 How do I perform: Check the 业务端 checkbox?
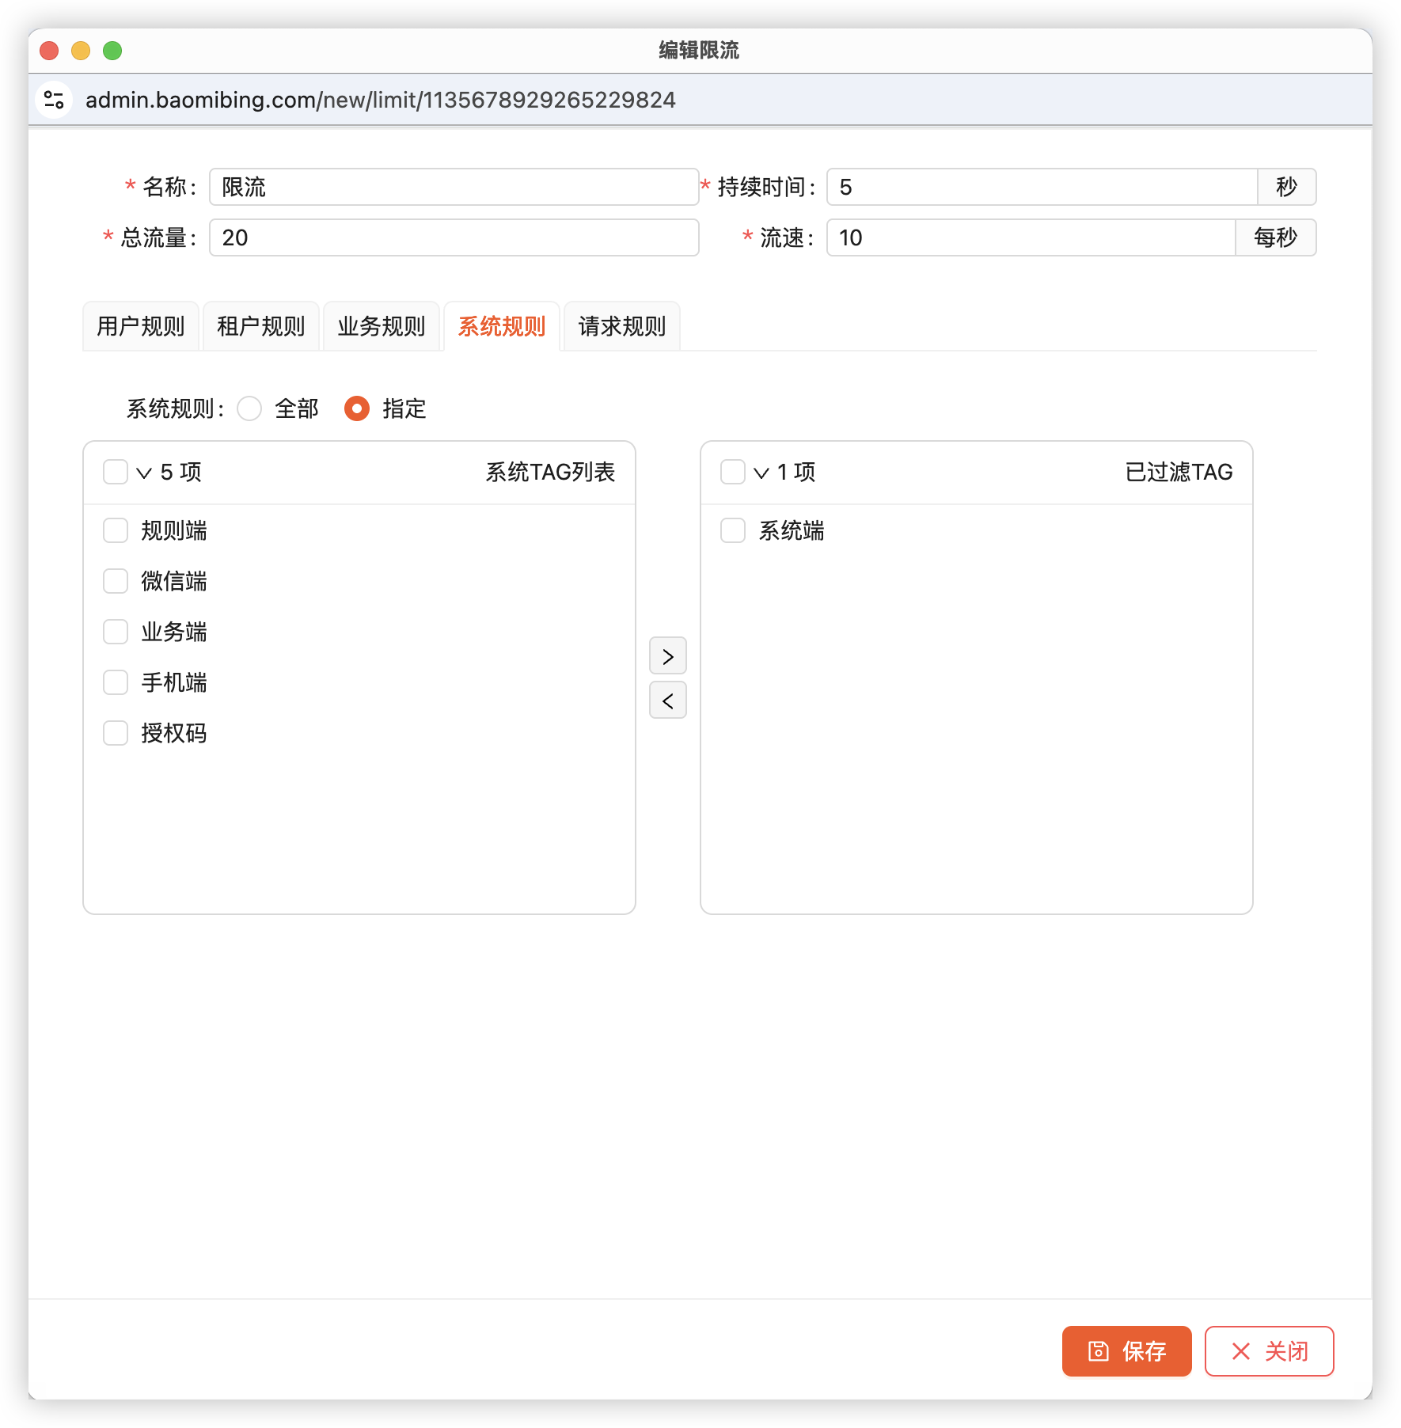[115, 632]
